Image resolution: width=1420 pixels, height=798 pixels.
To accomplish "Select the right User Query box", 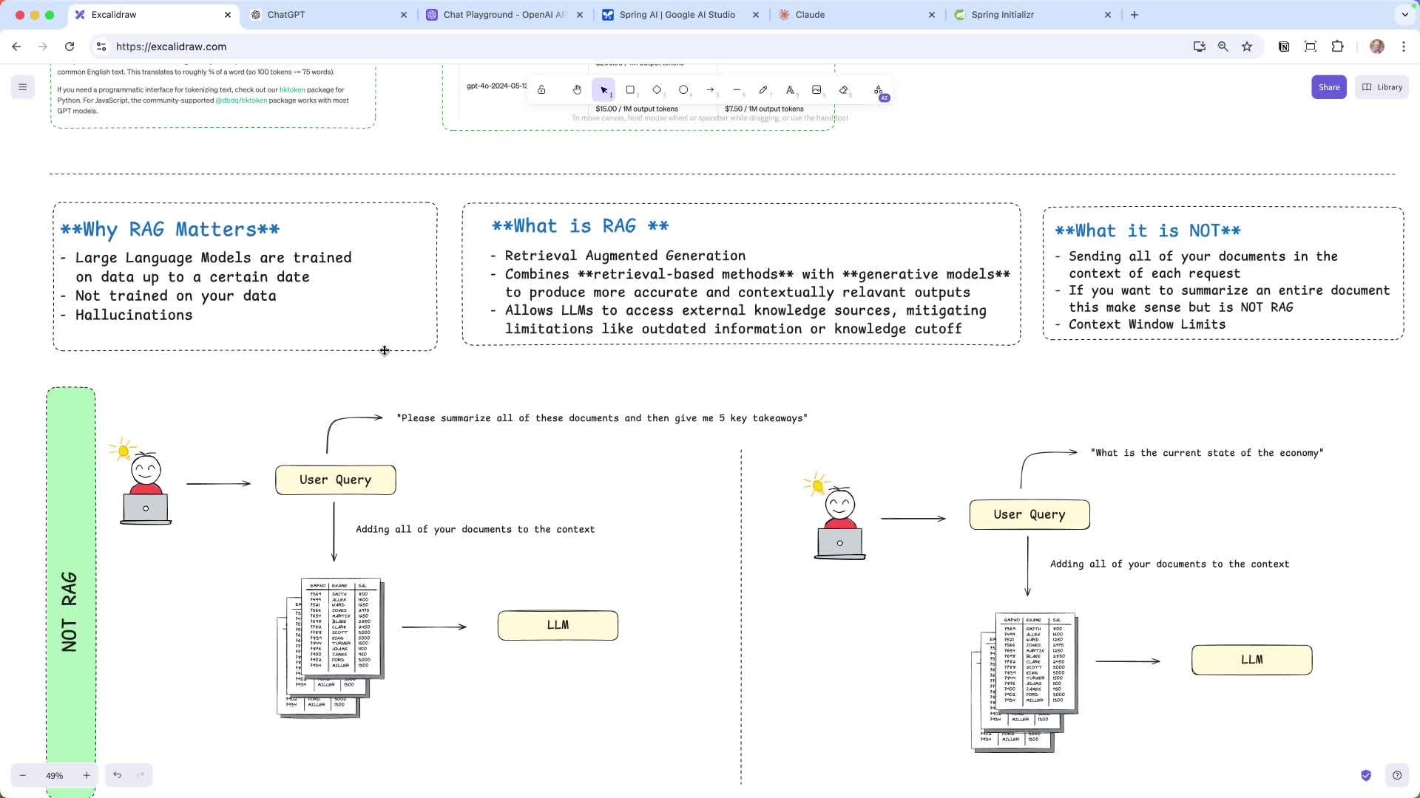I will pos(1029,515).
